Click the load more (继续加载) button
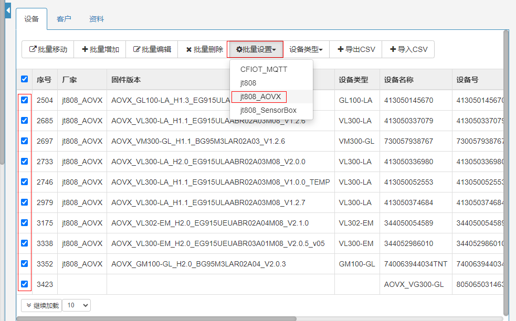 point(41,305)
